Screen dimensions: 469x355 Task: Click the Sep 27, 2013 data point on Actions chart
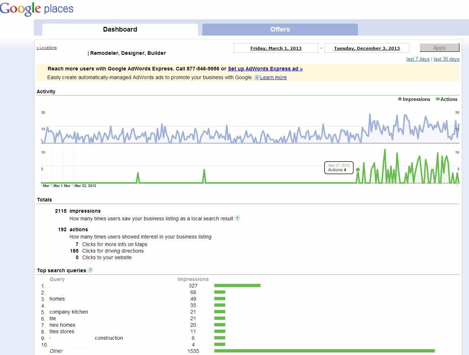point(358,170)
